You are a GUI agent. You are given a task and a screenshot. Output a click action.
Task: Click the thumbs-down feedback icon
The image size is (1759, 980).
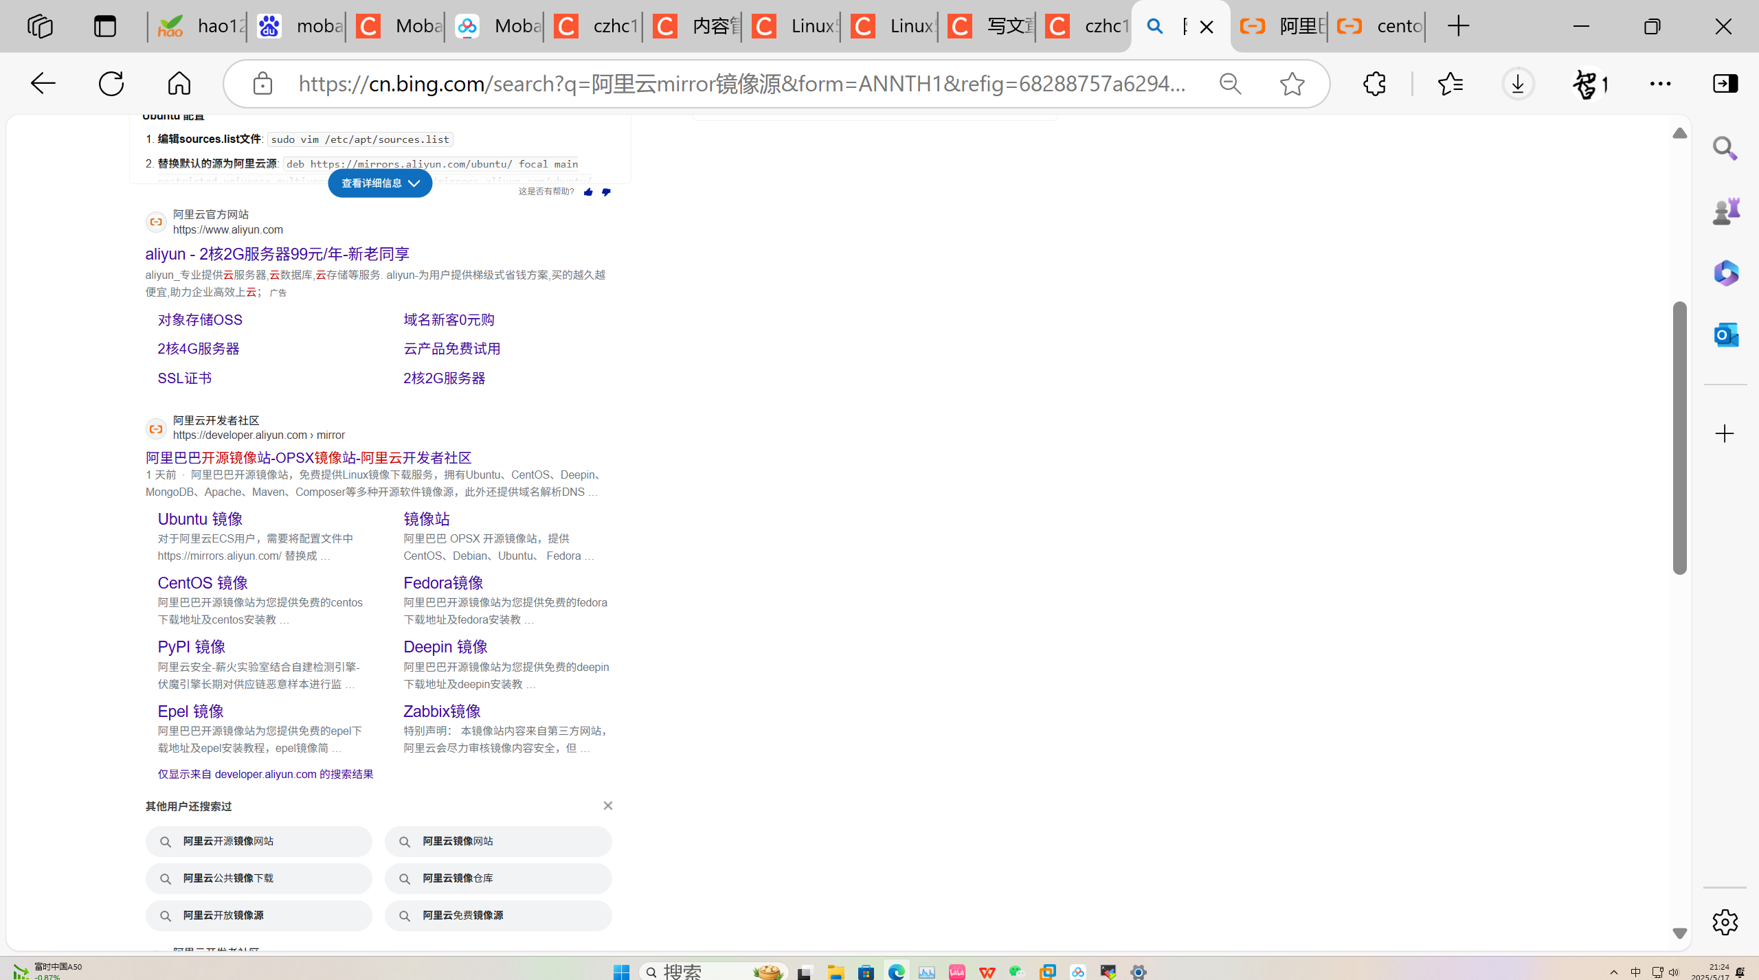606,192
